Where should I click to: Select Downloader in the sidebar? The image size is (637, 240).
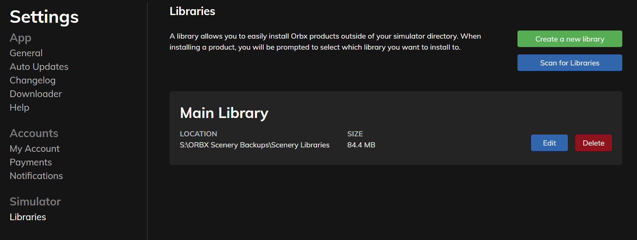36,94
